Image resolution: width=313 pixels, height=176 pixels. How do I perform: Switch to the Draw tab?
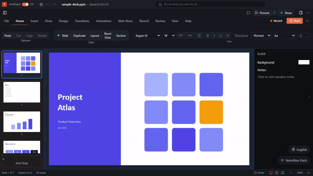49,21
